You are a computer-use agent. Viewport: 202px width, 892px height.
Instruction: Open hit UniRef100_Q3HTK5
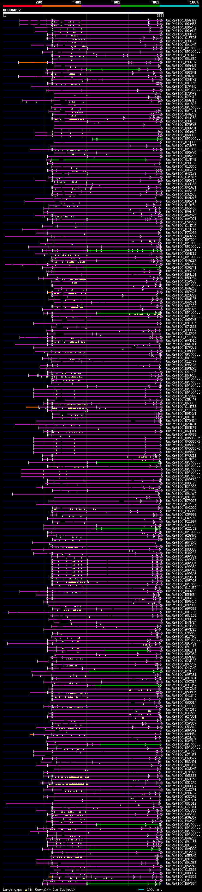(x=181, y=34)
